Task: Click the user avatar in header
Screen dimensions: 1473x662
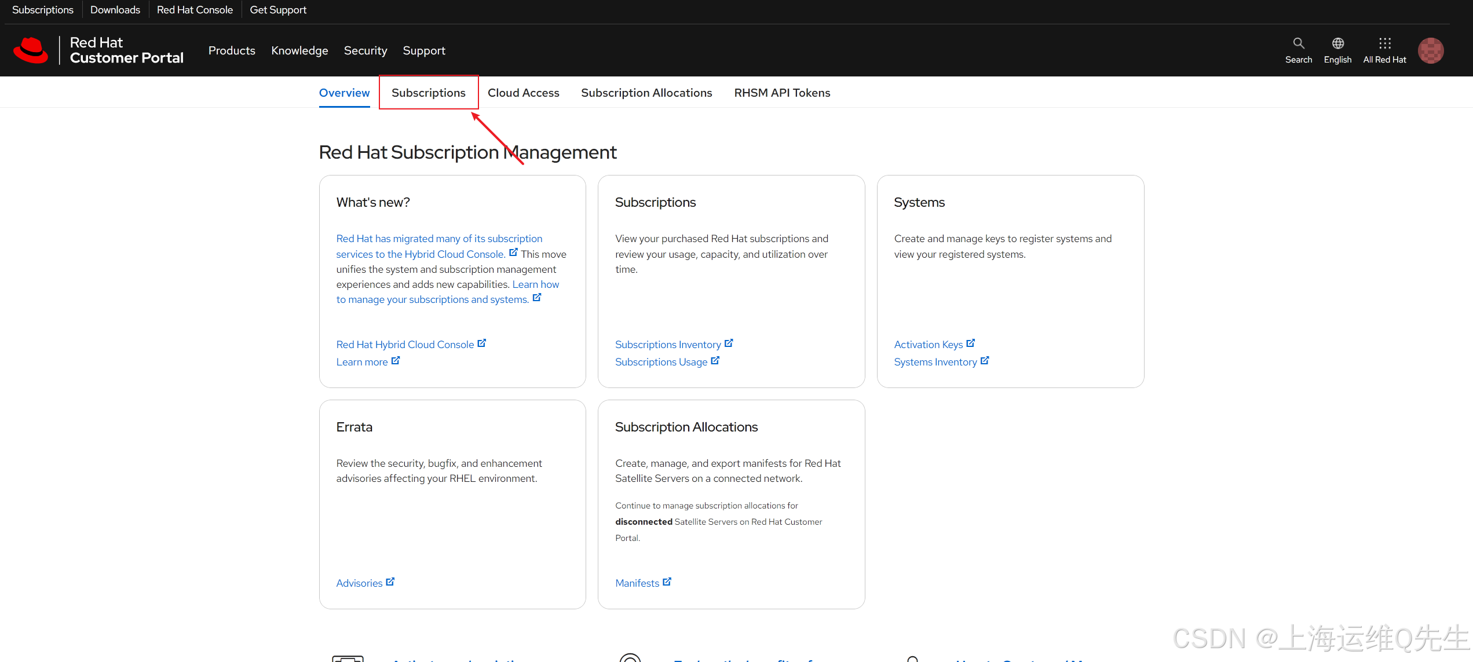Action: (x=1431, y=50)
